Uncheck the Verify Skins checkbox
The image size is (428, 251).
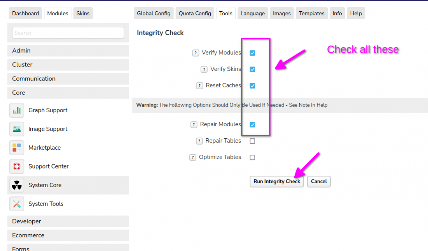(252, 70)
